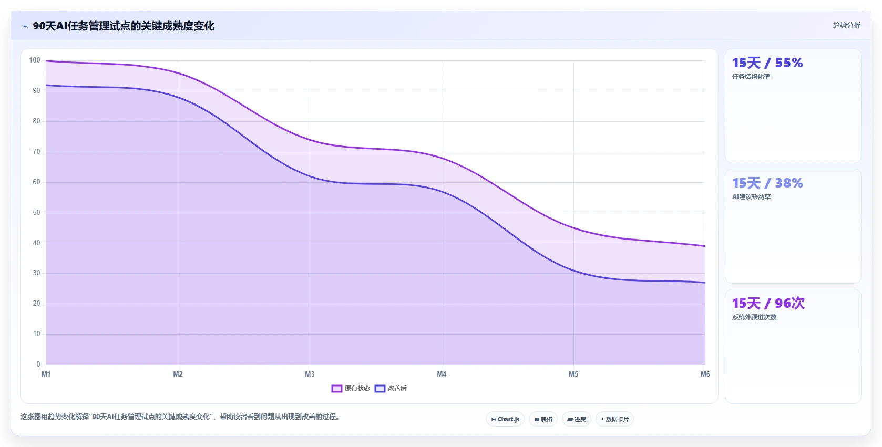The image size is (882, 447).
Task: Click the M1 axis label
Action: pyautogui.click(x=46, y=374)
